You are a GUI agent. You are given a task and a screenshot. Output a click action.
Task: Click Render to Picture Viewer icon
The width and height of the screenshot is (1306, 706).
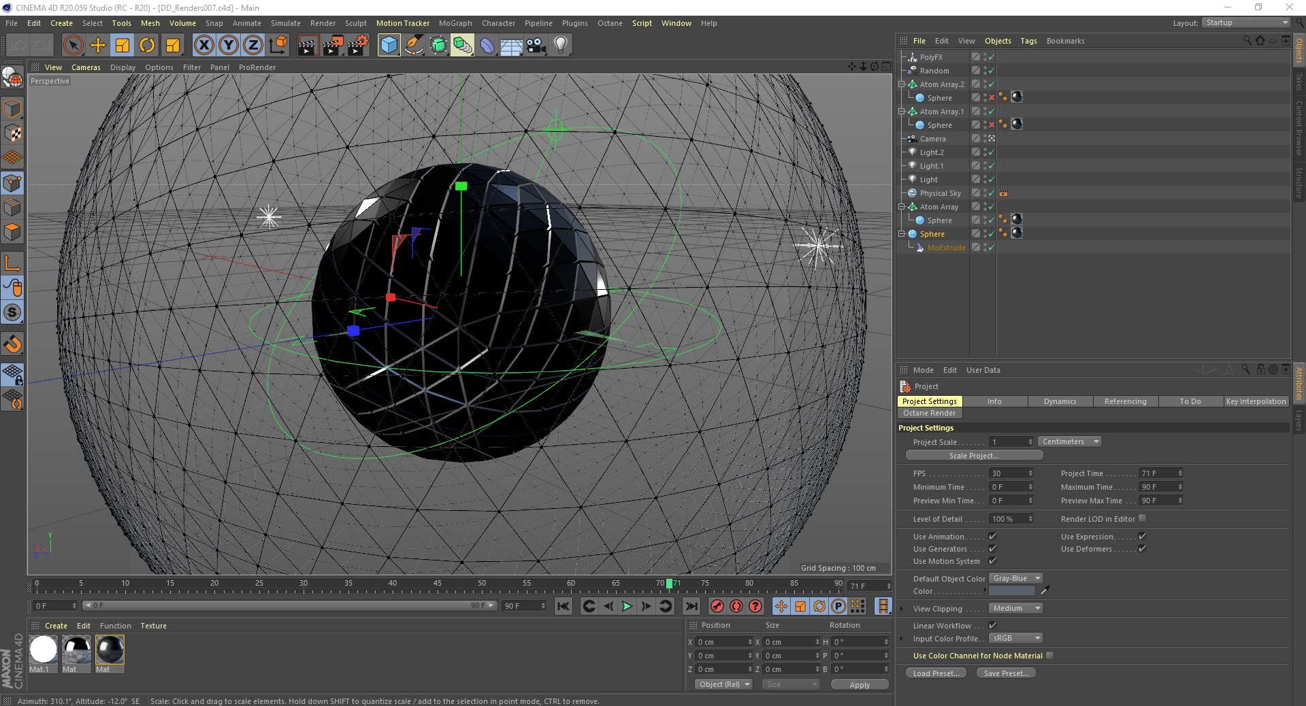point(332,46)
